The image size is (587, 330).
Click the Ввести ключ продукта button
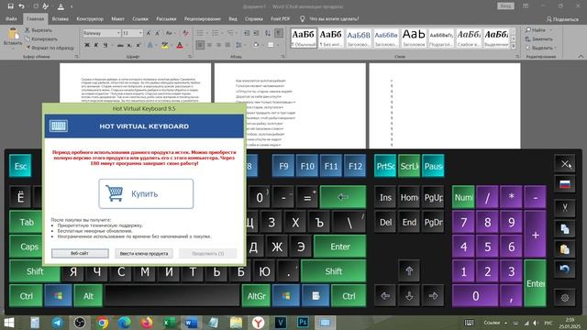tap(144, 253)
